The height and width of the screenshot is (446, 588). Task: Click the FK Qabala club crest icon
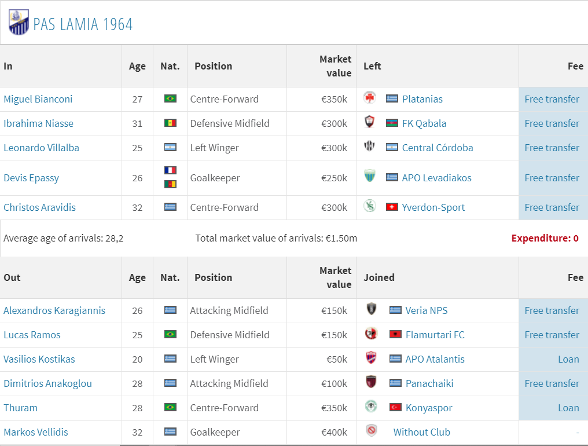pyautogui.click(x=370, y=122)
